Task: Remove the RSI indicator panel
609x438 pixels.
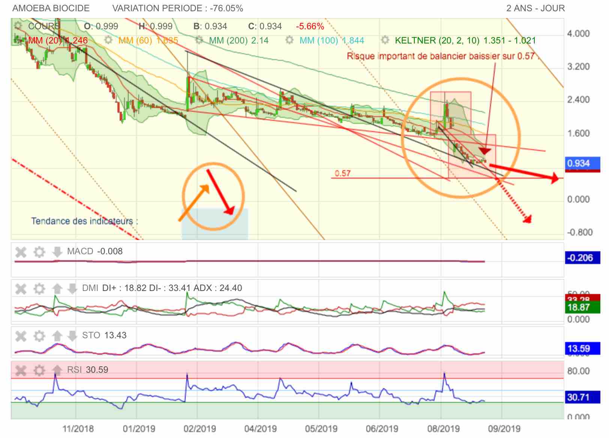Action: [x=21, y=370]
